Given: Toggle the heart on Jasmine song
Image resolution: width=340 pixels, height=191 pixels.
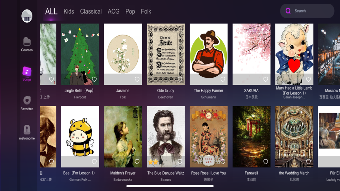Looking at the screenshot, I should pyautogui.click(x=137, y=79).
